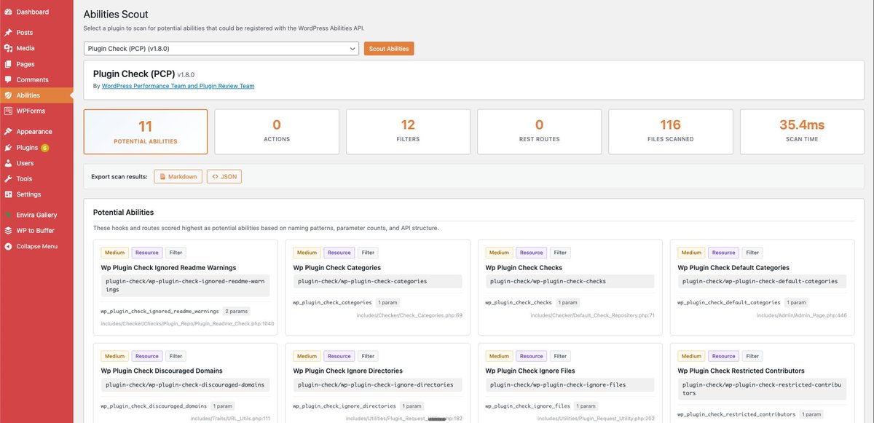Open WP to Buffer menu item

tap(36, 231)
